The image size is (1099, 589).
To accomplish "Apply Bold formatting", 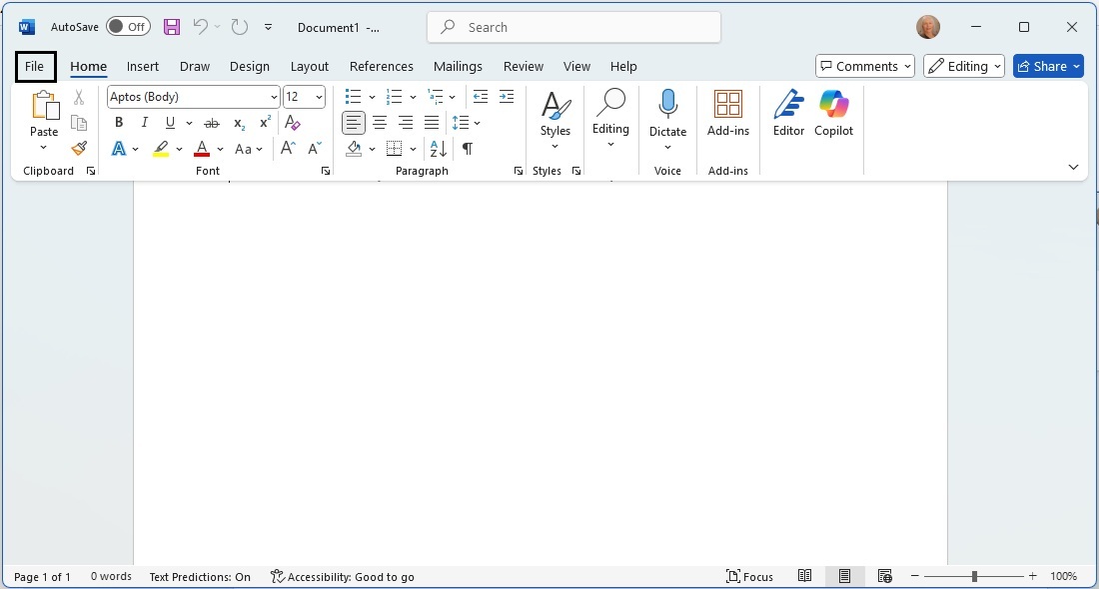I will pos(119,123).
